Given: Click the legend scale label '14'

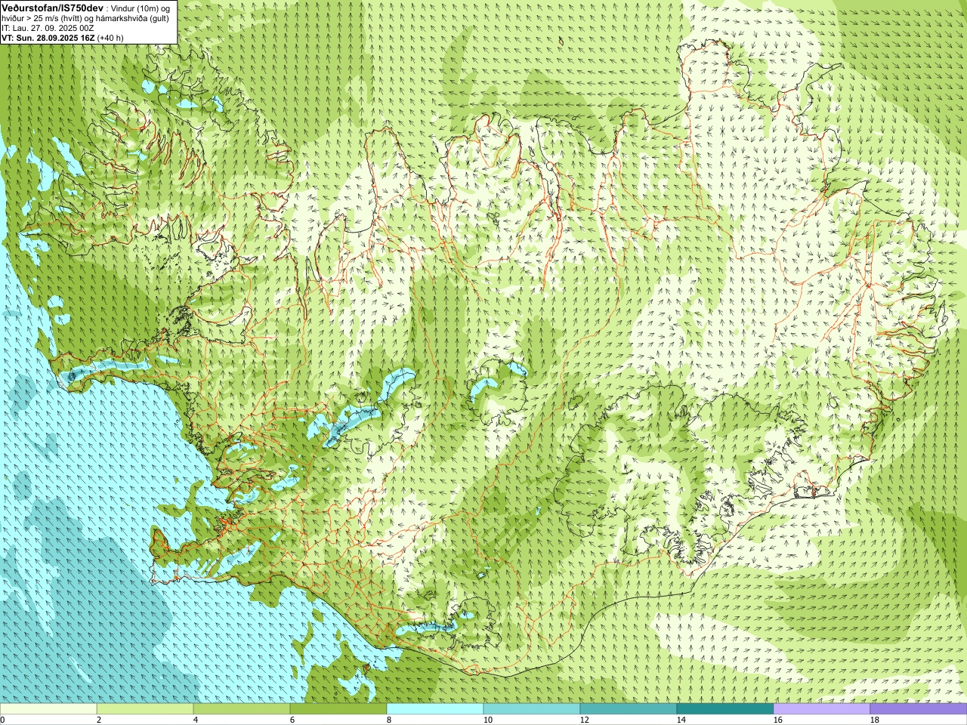Looking at the screenshot, I should pos(681,720).
